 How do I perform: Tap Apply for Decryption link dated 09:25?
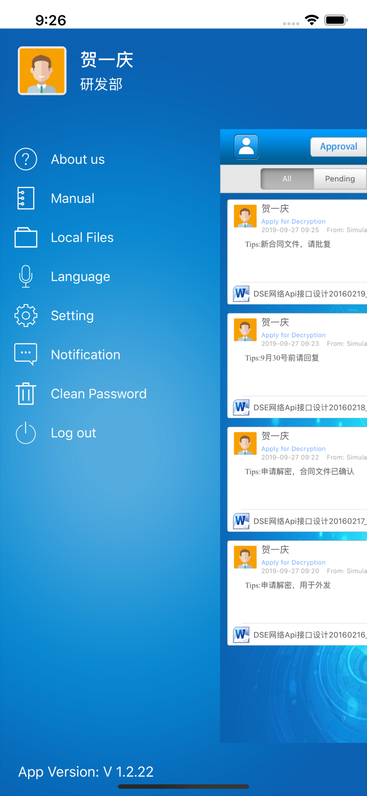pyautogui.click(x=294, y=221)
